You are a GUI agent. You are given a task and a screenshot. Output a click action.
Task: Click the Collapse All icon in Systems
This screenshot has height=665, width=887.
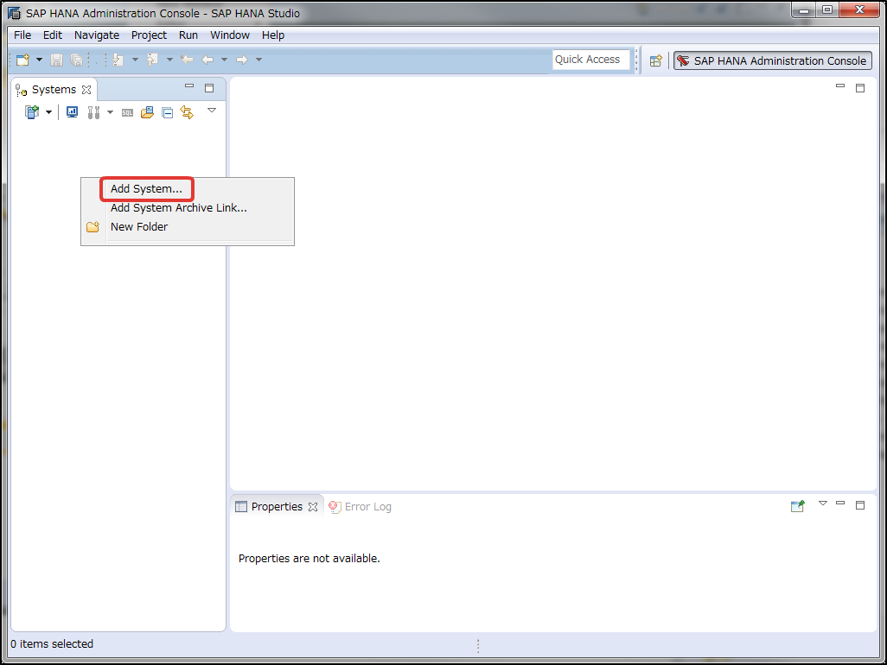click(168, 113)
